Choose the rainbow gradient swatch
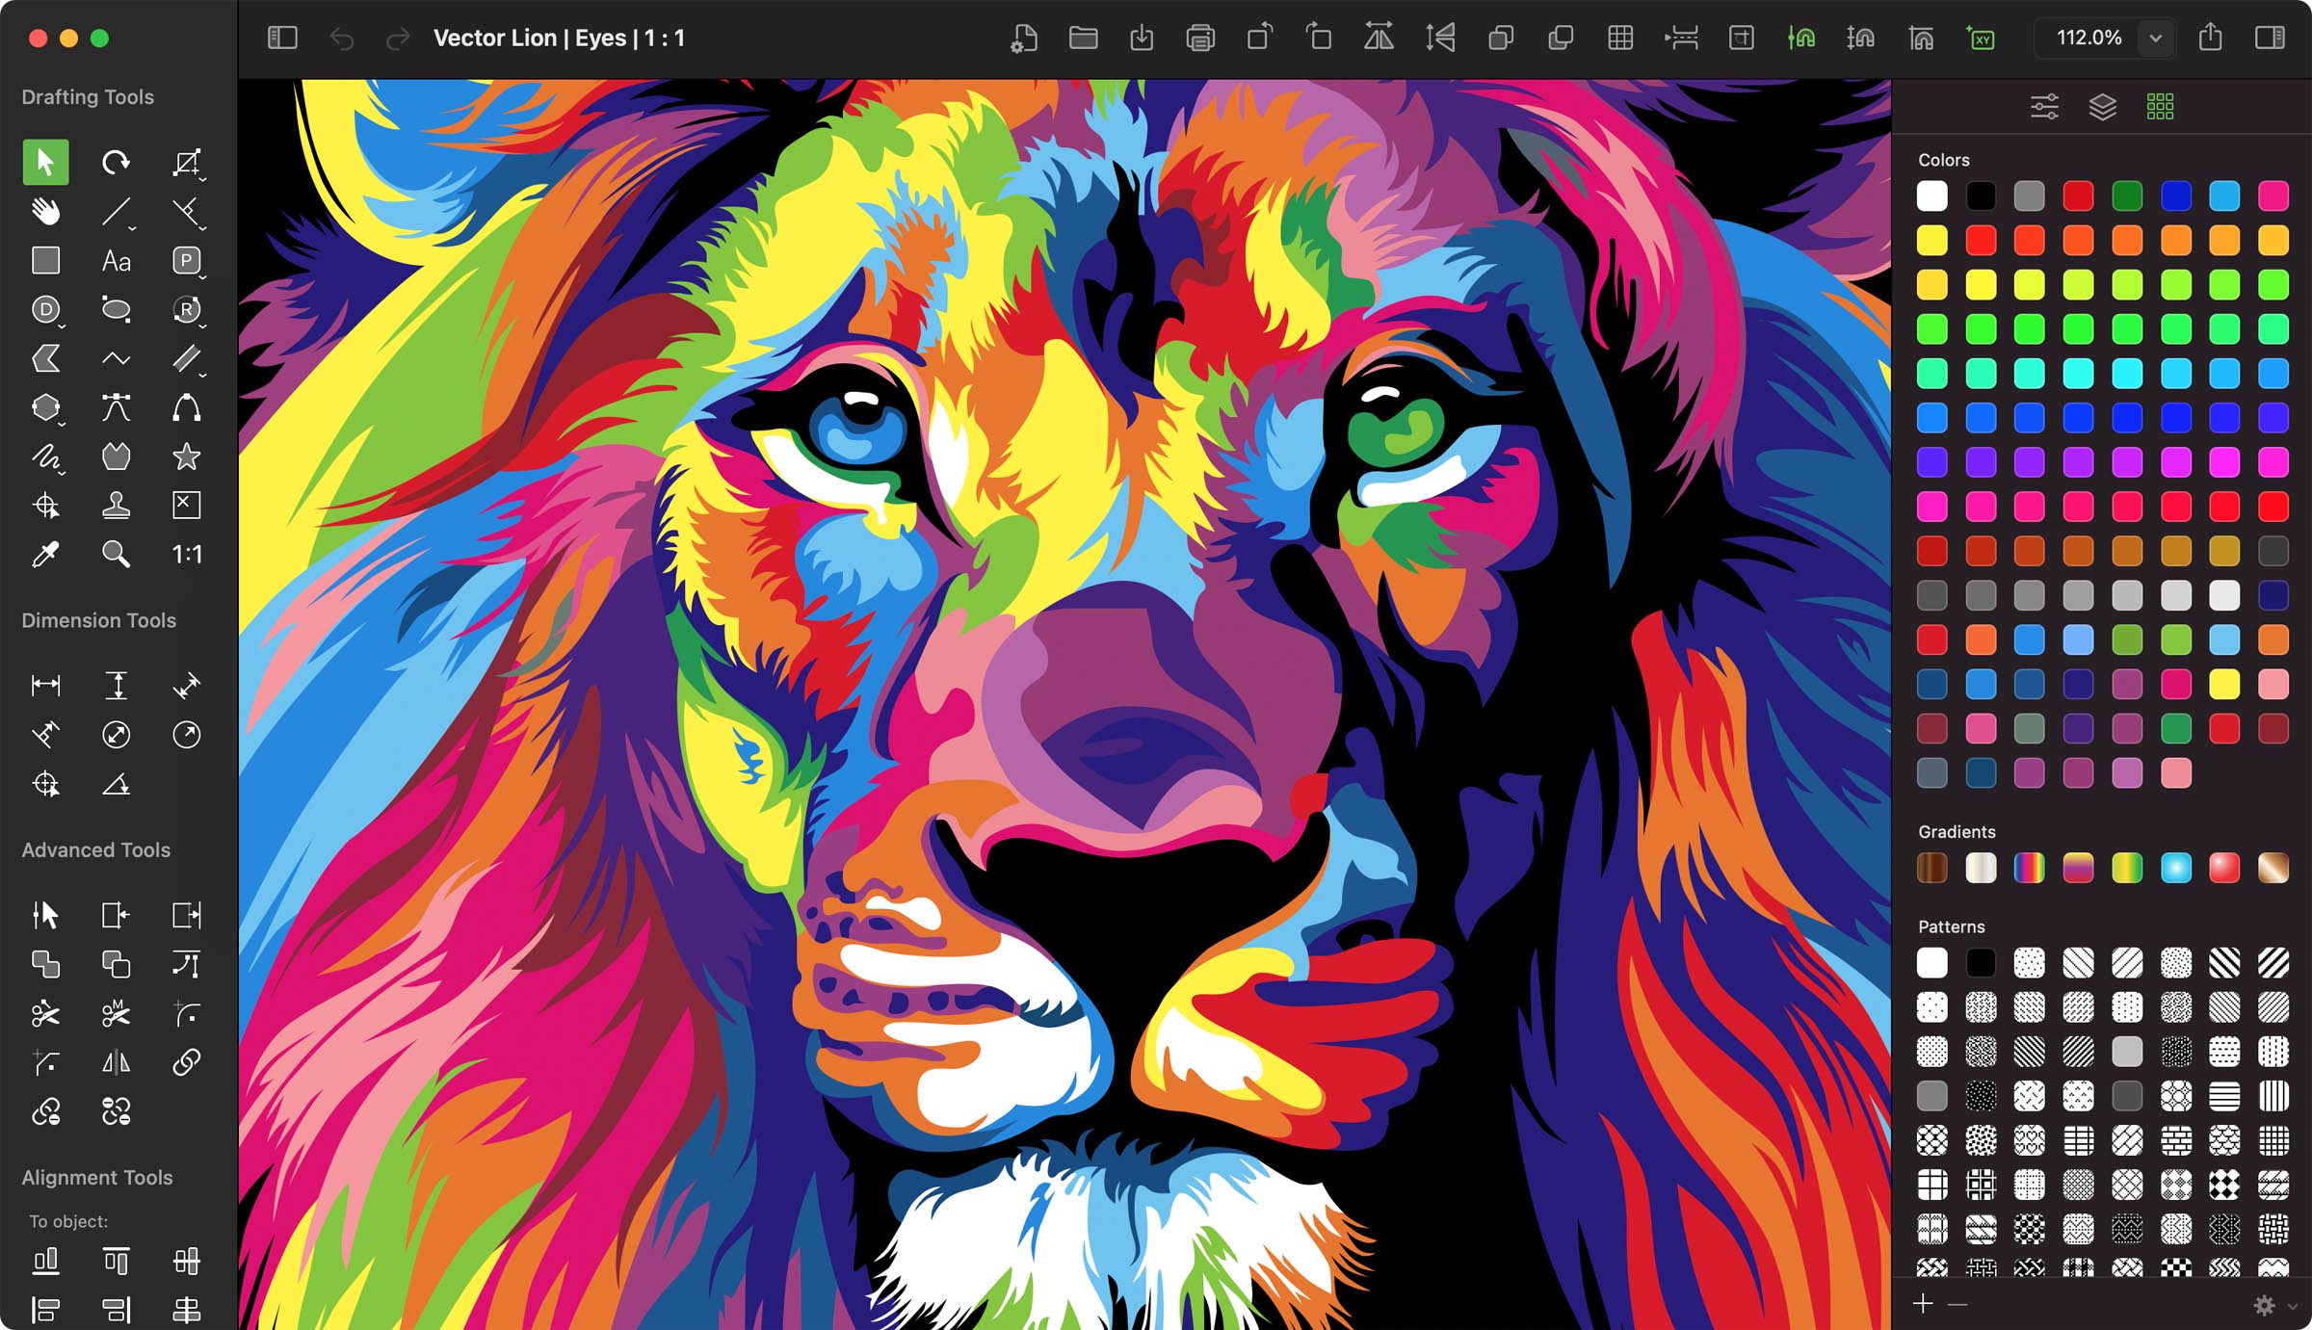 (2029, 868)
